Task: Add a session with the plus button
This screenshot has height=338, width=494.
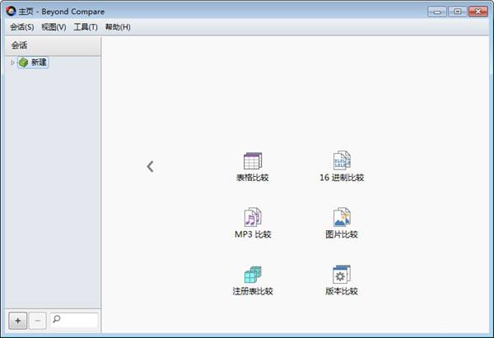Action: point(17,321)
